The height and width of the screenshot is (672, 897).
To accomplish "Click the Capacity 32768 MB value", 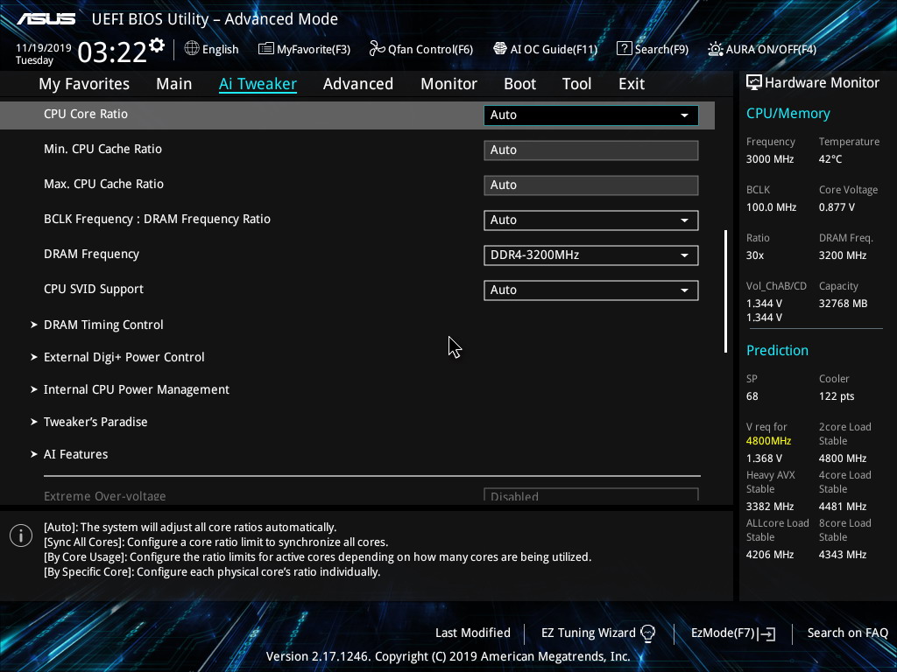I will point(843,304).
